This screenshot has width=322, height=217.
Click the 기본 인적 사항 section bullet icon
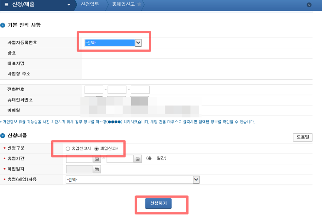click(2, 25)
